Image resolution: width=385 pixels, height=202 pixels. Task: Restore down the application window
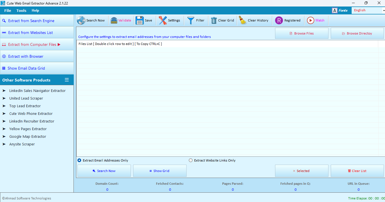(366, 3)
